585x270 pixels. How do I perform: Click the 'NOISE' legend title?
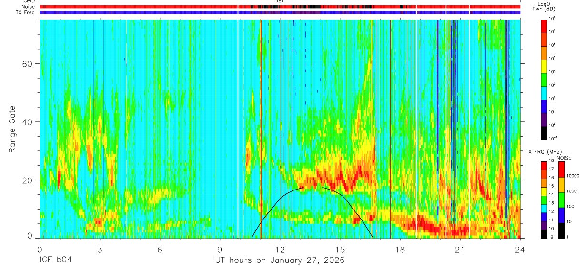click(x=564, y=158)
